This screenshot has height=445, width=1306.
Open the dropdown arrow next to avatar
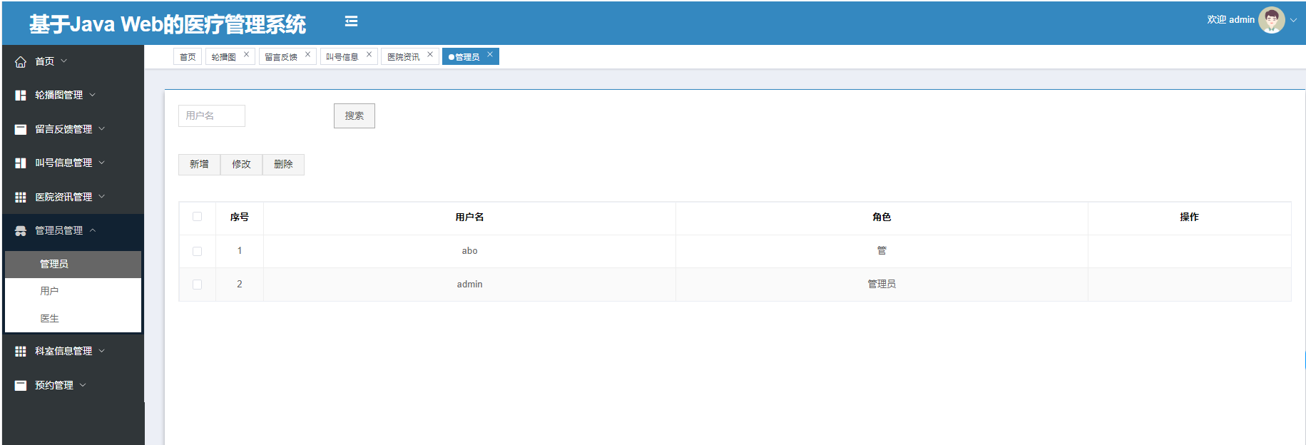[1293, 20]
